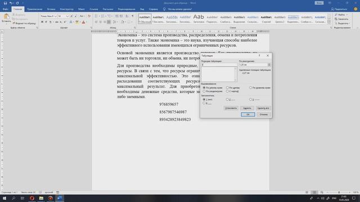Apply strikethrough to text
360x202 pixels.
[56, 22]
